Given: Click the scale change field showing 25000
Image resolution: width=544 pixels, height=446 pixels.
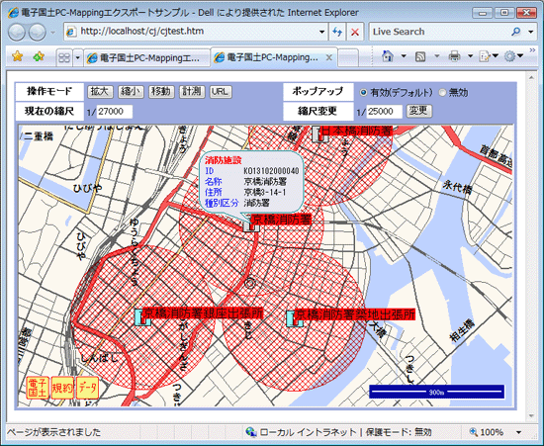Looking at the screenshot, I should [385, 112].
